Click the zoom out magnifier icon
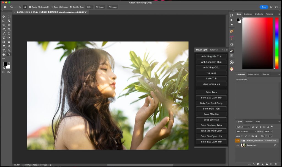This screenshot has width=282, height=167. point(25,7)
